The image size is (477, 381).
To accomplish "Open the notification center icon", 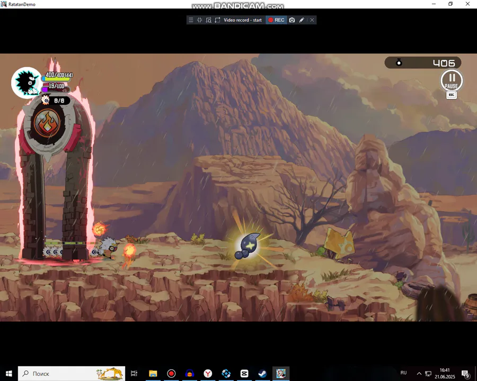I will 465,374.
